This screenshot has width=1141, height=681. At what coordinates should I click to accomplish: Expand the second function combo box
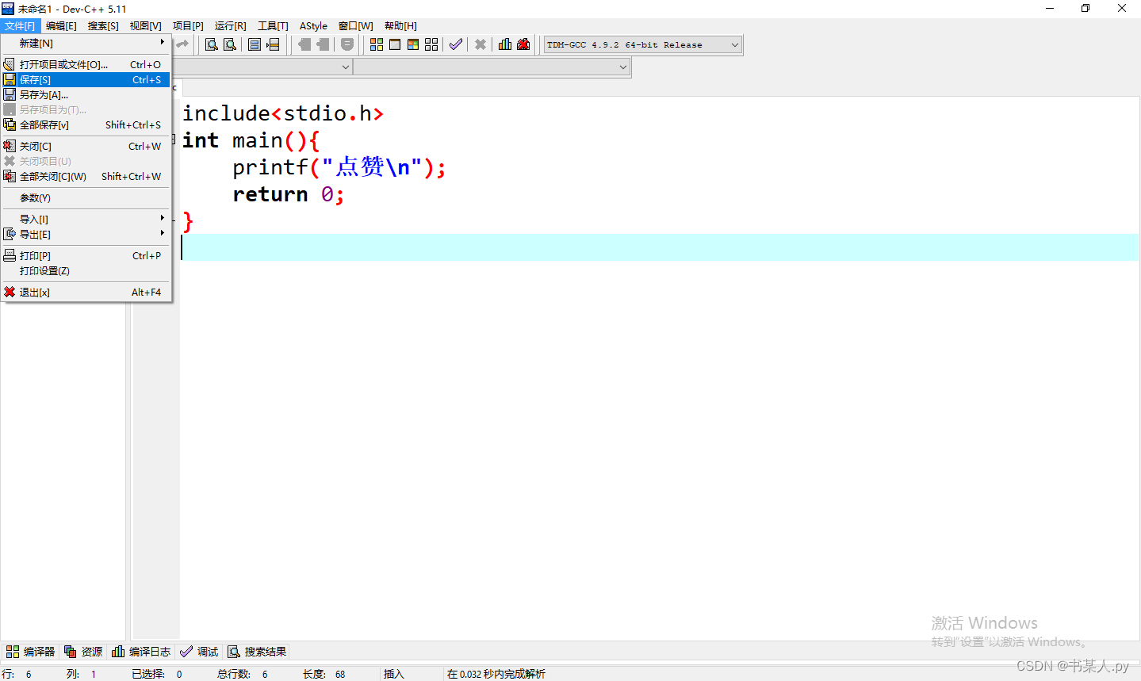click(623, 67)
